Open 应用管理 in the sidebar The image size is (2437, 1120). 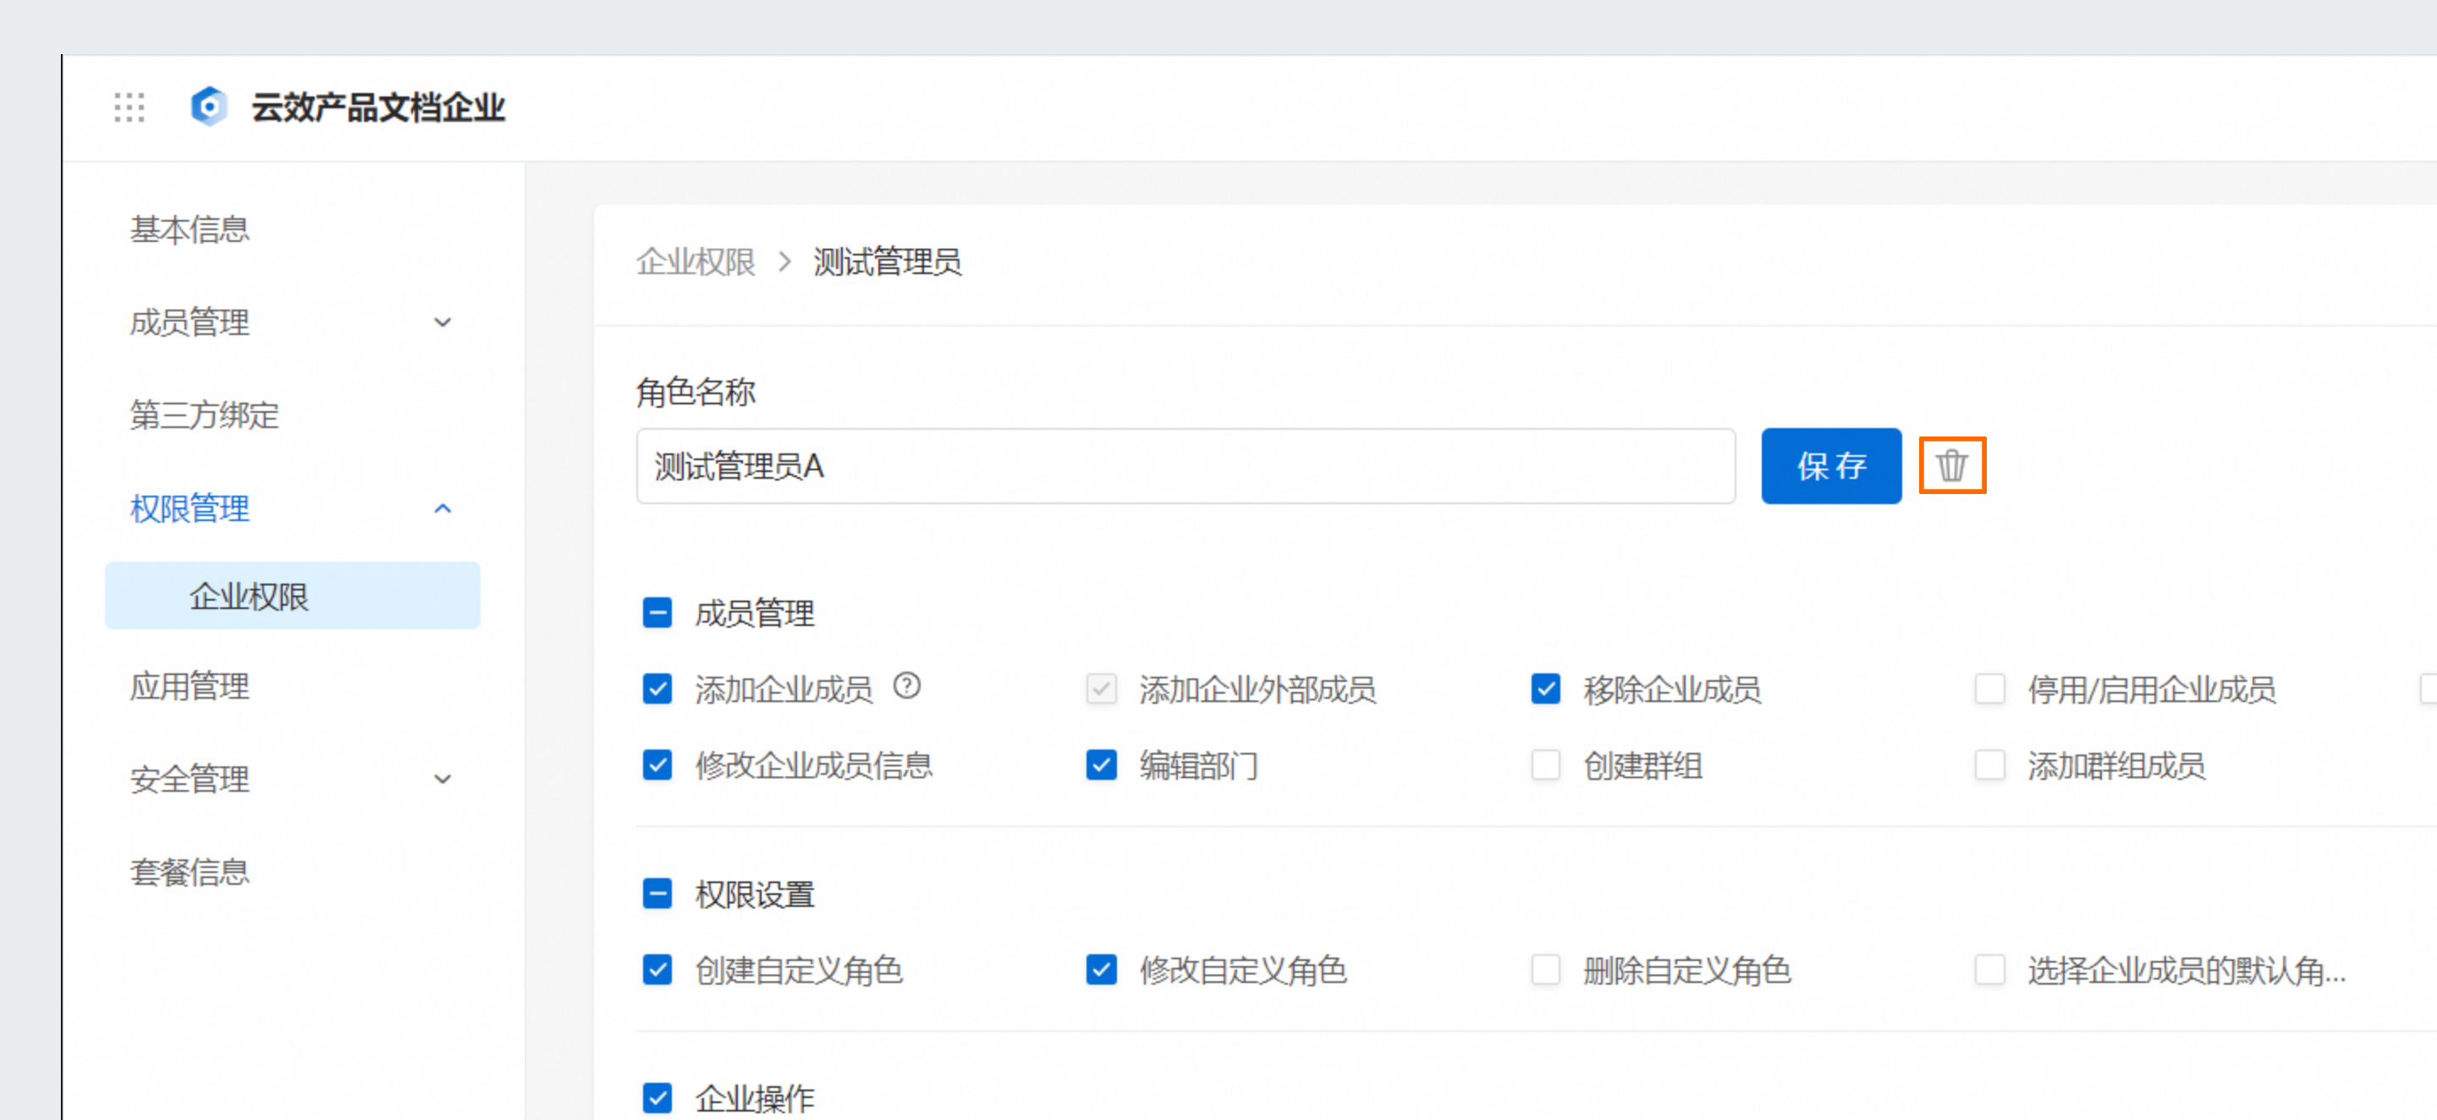[190, 687]
